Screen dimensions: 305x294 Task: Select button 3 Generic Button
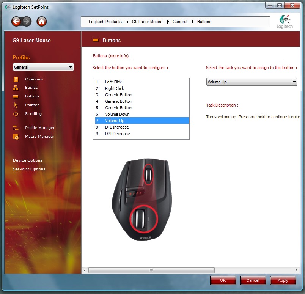tap(142, 95)
